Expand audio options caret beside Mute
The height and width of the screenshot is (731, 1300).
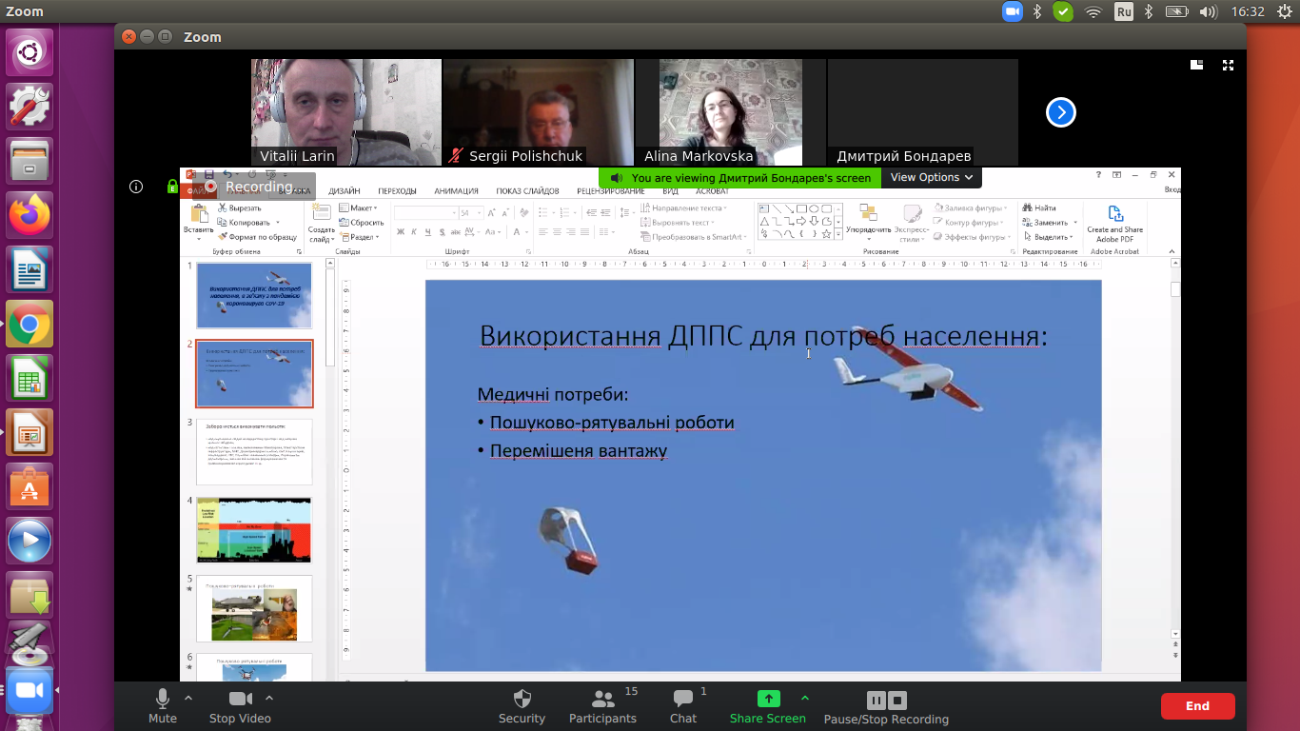pyautogui.click(x=187, y=698)
